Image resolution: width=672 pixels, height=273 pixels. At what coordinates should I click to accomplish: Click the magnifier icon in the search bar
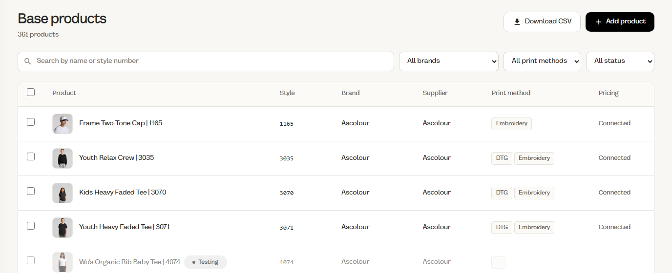[x=28, y=61]
